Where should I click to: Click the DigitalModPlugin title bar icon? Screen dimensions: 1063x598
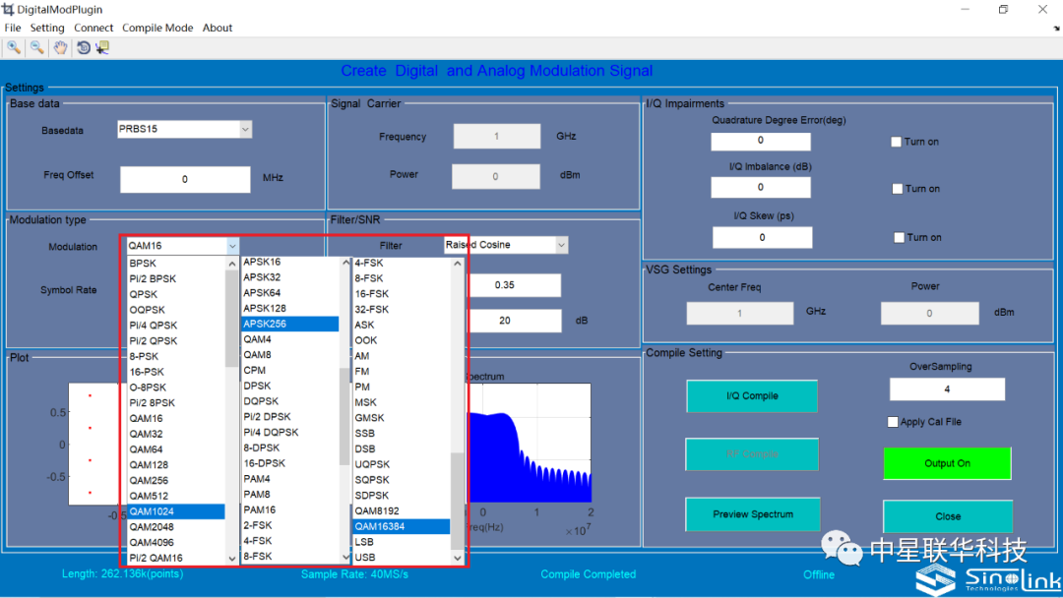pos(8,10)
